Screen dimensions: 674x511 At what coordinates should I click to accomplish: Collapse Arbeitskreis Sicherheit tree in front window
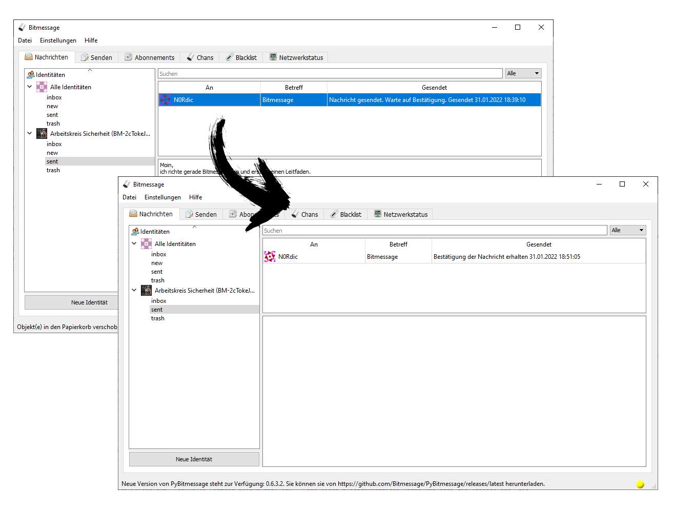point(134,291)
